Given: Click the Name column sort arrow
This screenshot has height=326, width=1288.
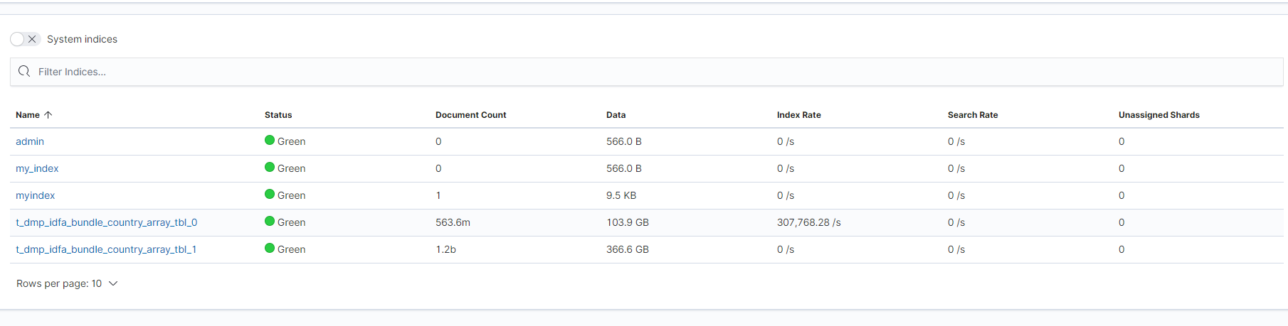Looking at the screenshot, I should pyautogui.click(x=48, y=115).
